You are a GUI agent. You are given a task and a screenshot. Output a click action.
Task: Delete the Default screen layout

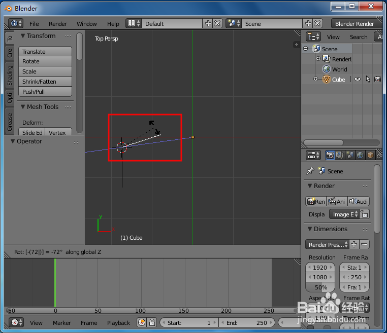217,24
